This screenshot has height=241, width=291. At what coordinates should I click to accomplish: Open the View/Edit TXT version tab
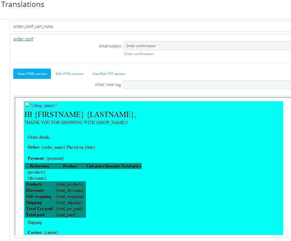(109, 74)
